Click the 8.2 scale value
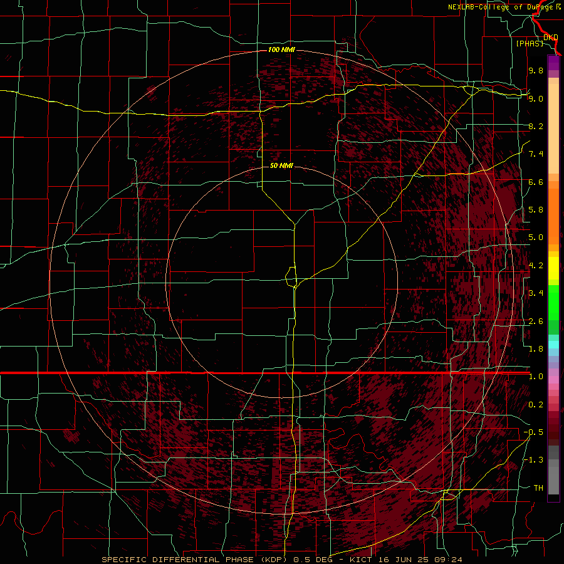This screenshot has width=564, height=564. coord(536,126)
